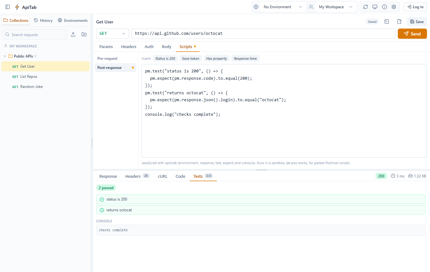430x272 pixels.
Task: Click the check icon for returns octocat
Action: [102, 210]
